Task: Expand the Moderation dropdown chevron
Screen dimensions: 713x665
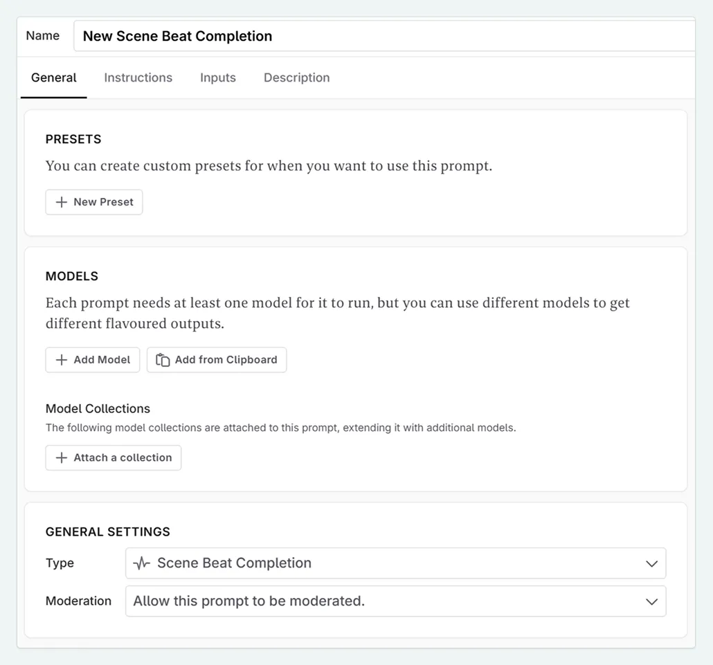Action: (651, 601)
